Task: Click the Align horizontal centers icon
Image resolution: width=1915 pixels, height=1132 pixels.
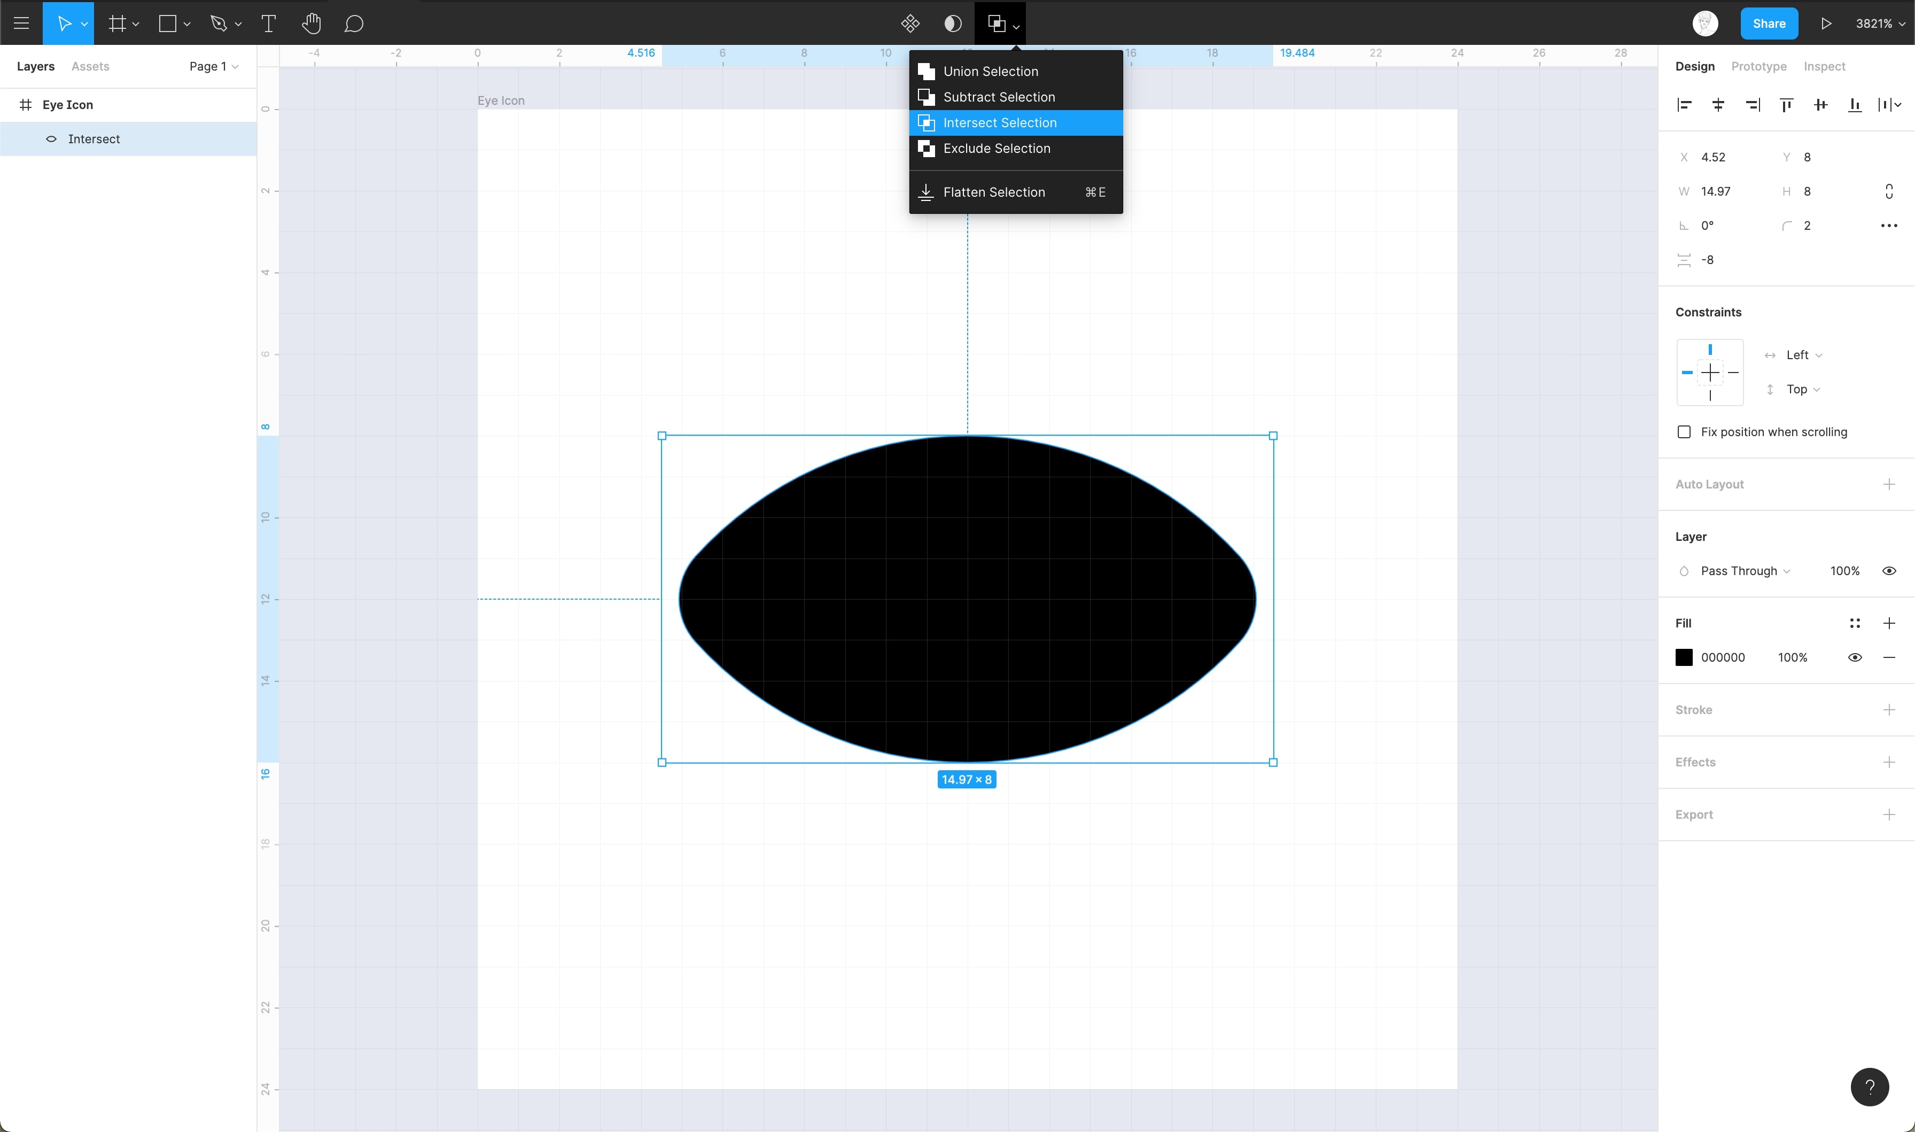Action: 1718,105
